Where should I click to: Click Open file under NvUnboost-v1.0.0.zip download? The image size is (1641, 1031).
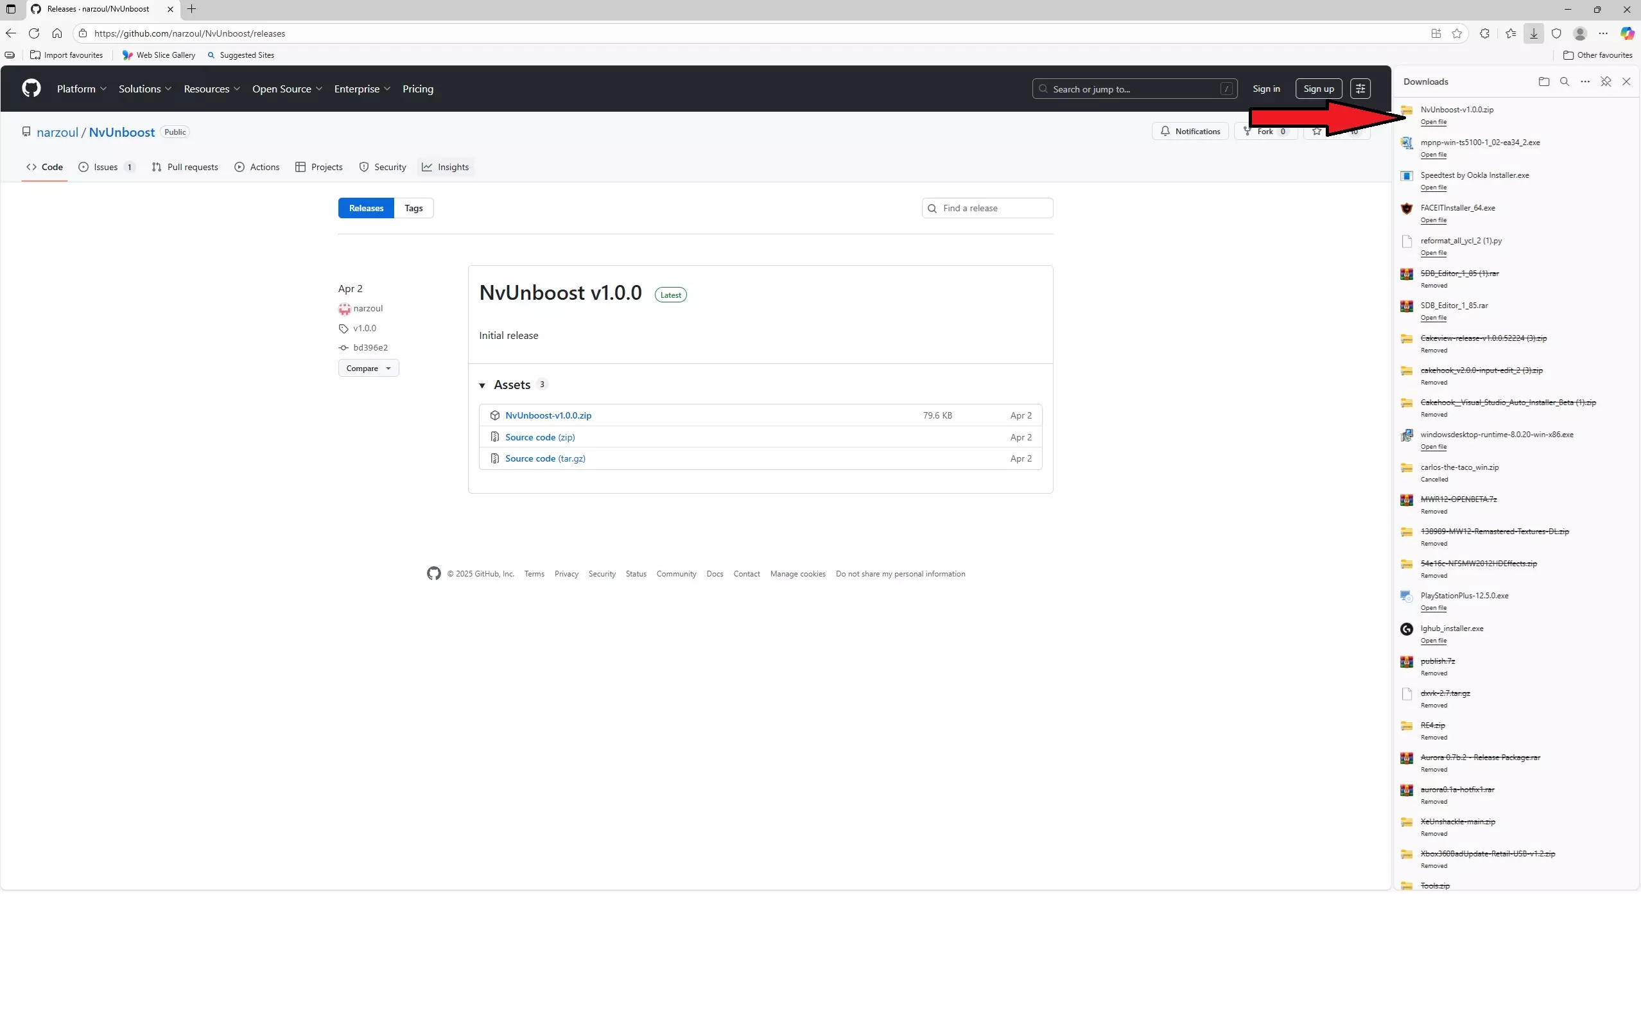[x=1433, y=122]
